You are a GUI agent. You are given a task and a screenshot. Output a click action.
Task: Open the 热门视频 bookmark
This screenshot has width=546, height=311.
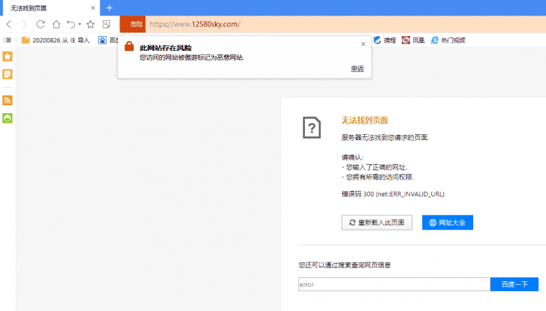pos(448,40)
